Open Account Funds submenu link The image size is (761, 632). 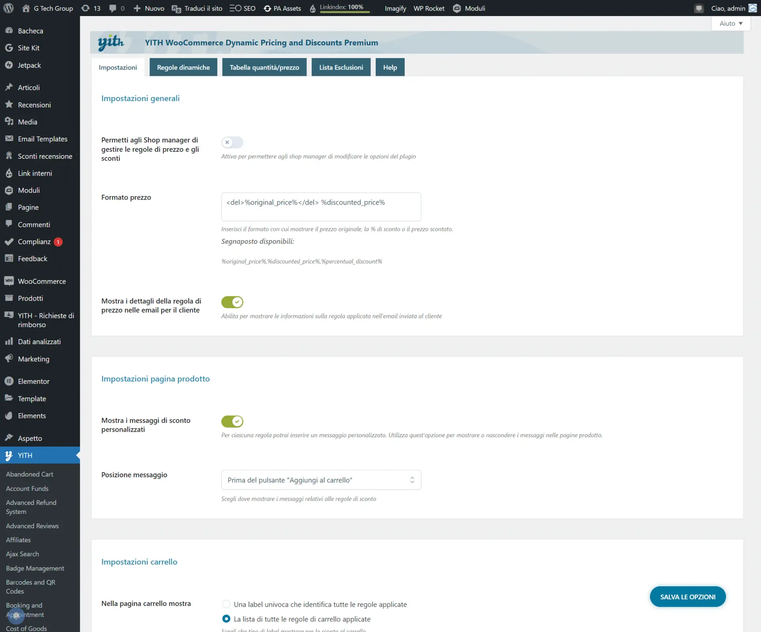pos(27,488)
